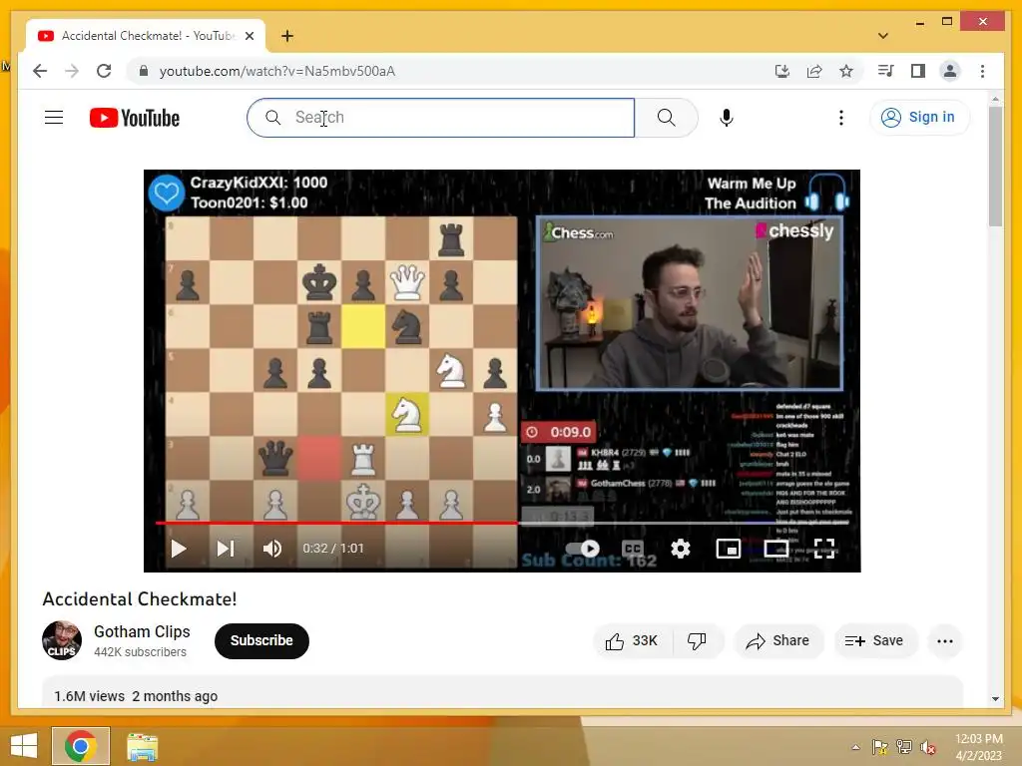The width and height of the screenshot is (1022, 766).
Task: Go to YouTube home via logo
Action: coord(135,118)
